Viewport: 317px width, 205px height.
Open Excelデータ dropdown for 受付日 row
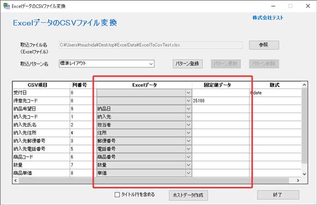[188, 93]
